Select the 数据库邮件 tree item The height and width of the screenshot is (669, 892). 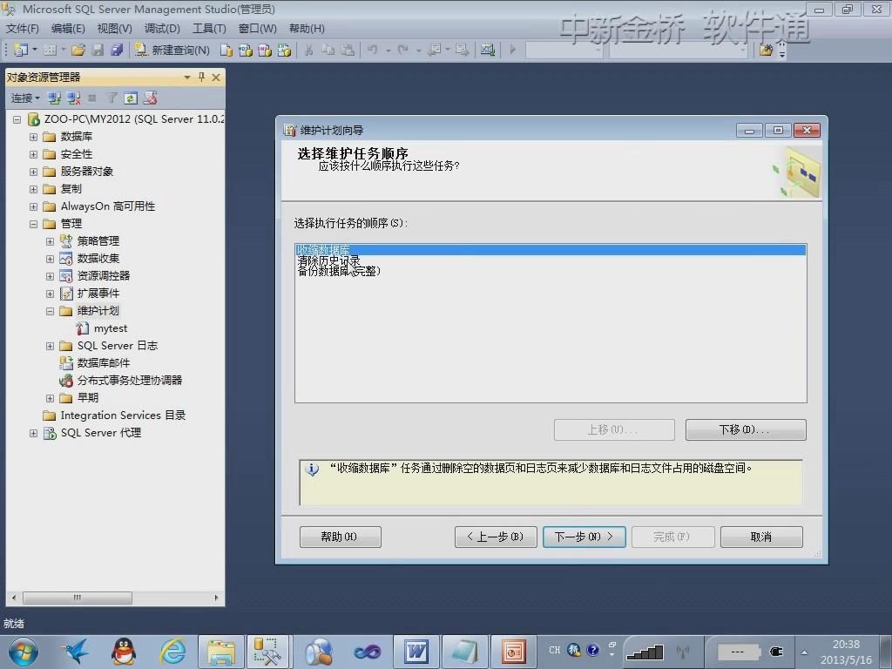pyautogui.click(x=103, y=363)
